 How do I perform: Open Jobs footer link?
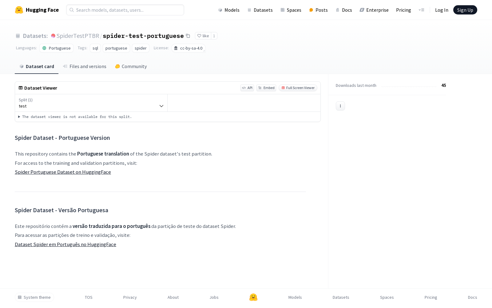[x=214, y=297]
